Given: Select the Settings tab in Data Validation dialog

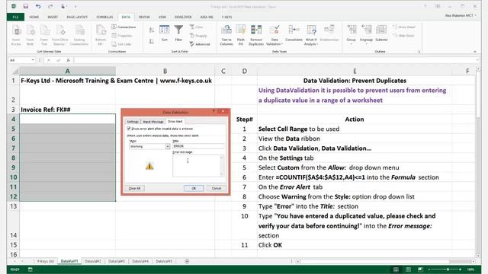Looking at the screenshot, I should coord(133,122).
